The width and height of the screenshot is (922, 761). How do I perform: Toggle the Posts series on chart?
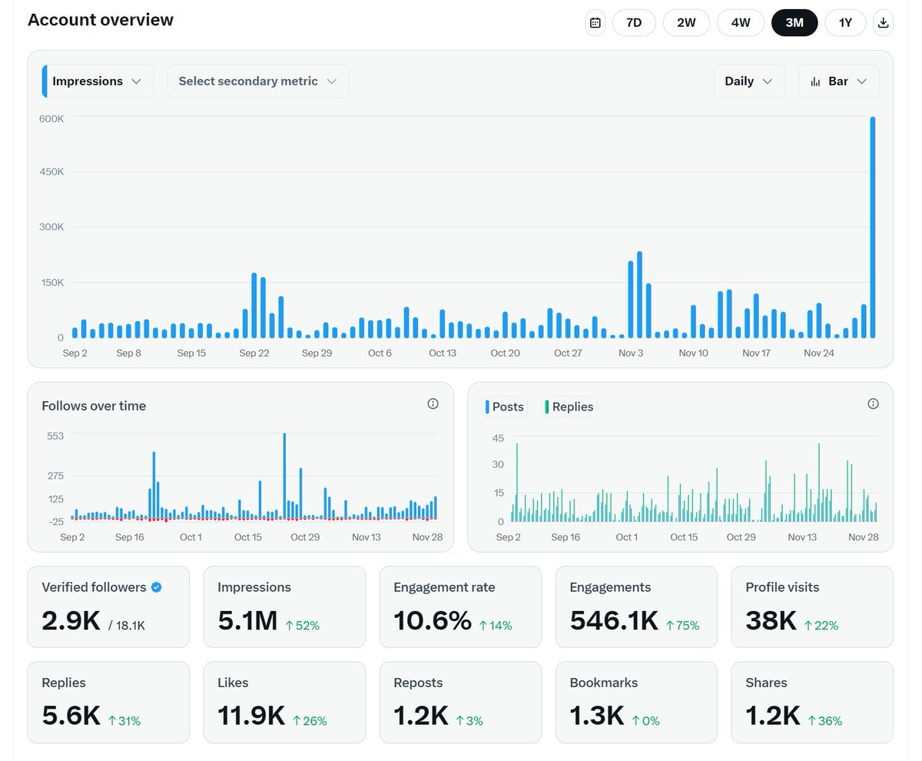pos(505,407)
